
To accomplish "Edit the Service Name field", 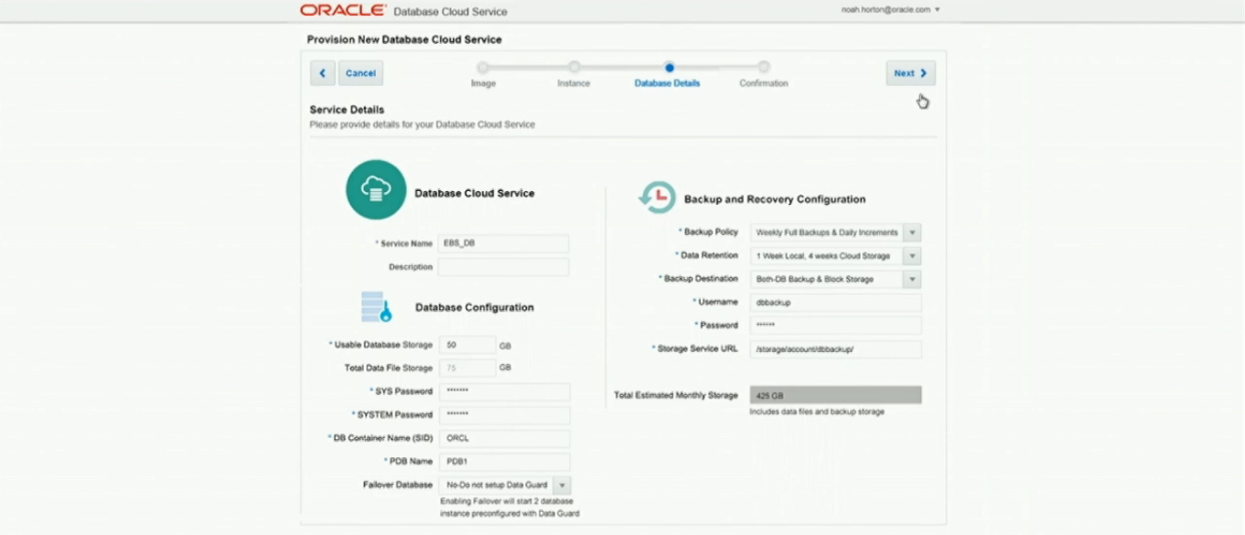I will point(503,243).
